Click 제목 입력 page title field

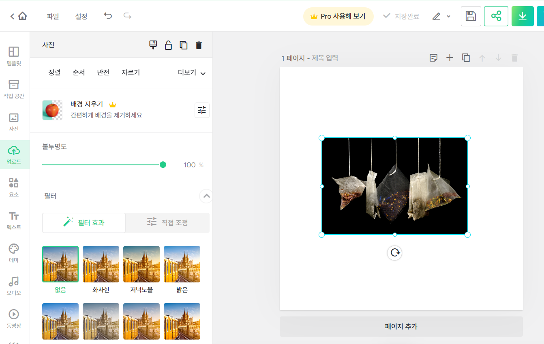click(325, 58)
